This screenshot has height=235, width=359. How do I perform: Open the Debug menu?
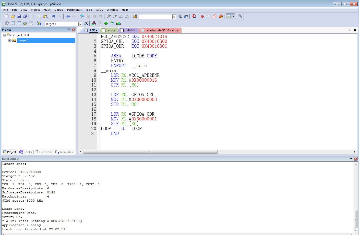[59, 10]
